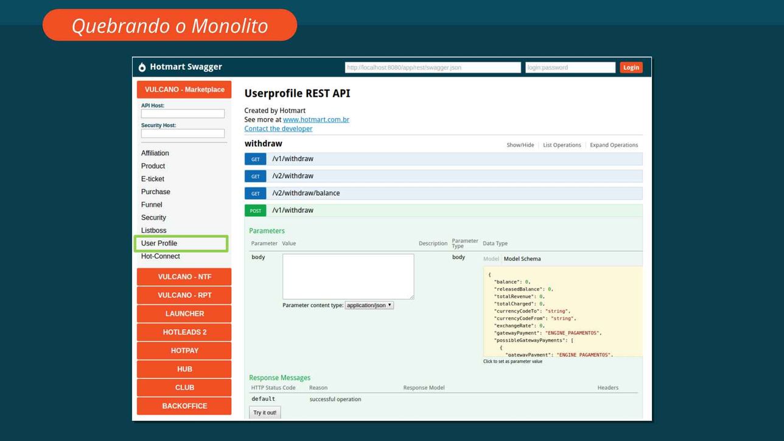Open the Funnel sidebar item
The height and width of the screenshot is (441, 784).
coord(152,205)
